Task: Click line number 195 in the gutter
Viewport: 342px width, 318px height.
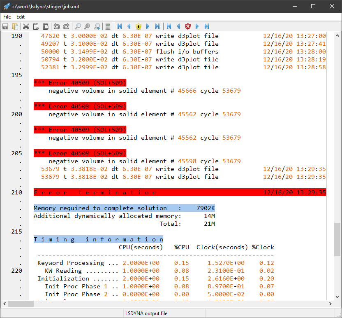Action: point(16,75)
